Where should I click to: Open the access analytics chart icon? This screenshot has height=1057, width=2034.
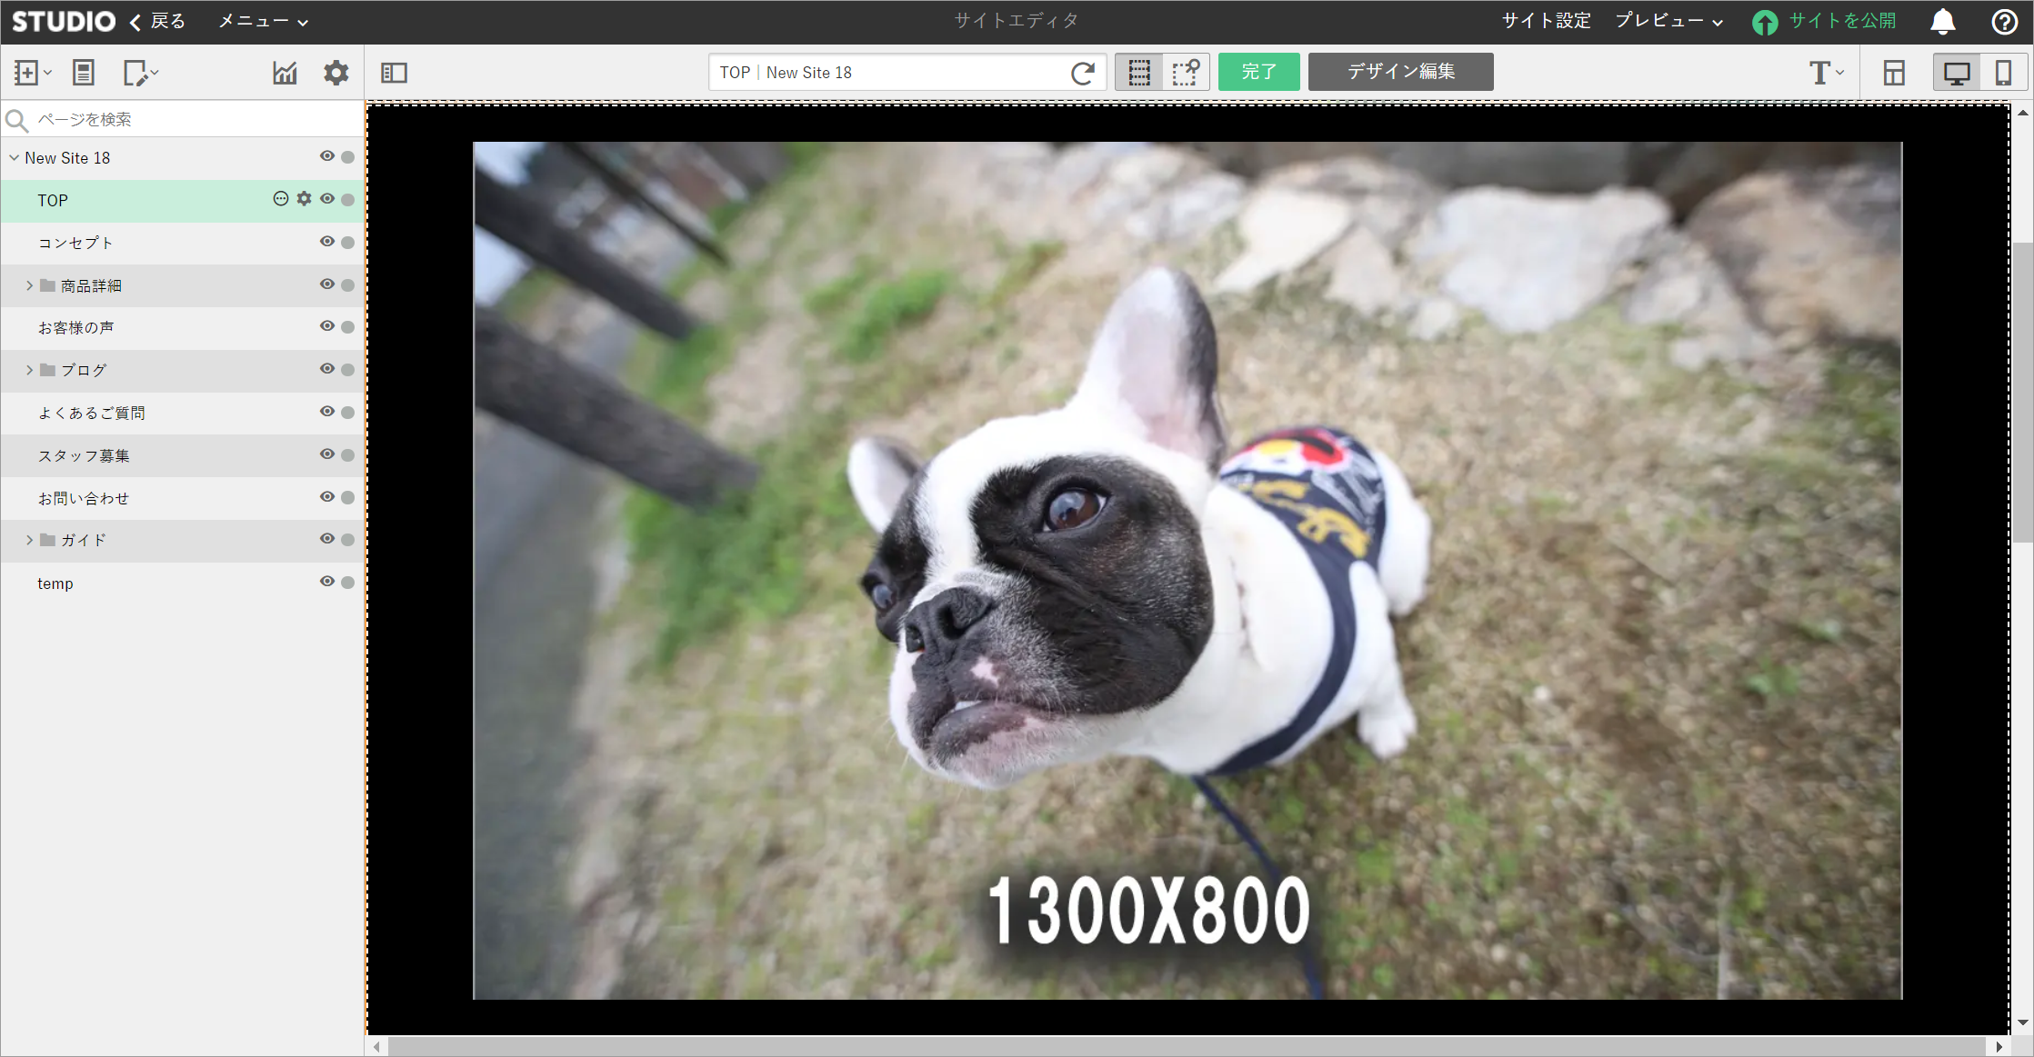[x=285, y=73]
